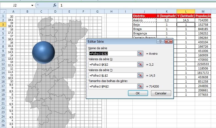Click the Braga cell
Viewport: 216px width, 128px height.
click(144, 29)
